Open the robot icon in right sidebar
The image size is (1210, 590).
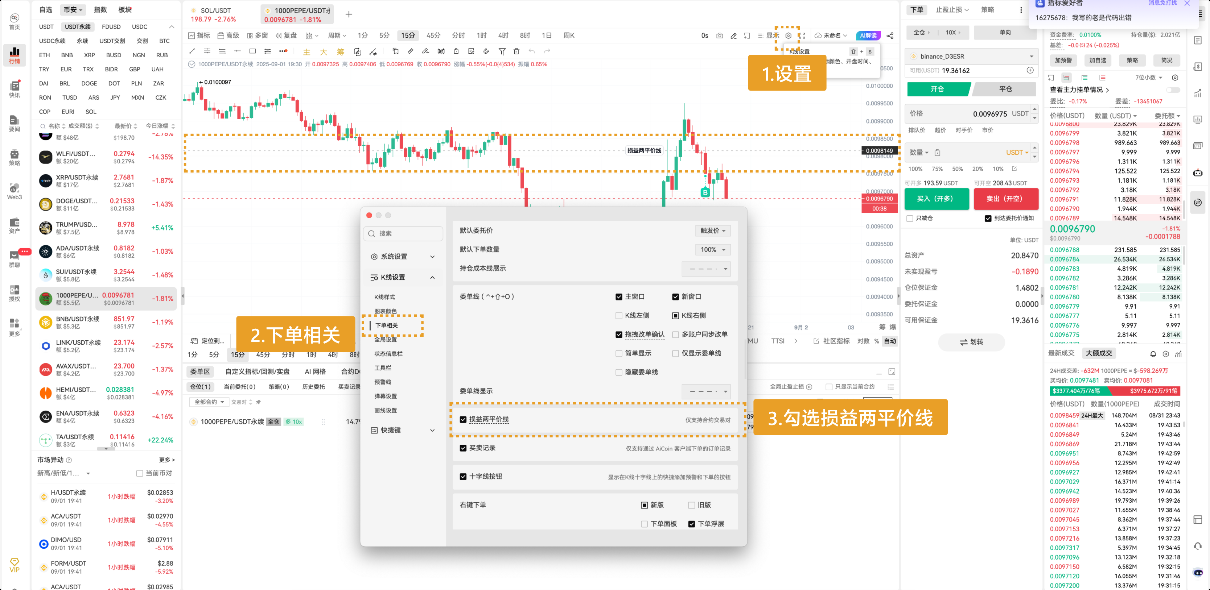(1198, 173)
